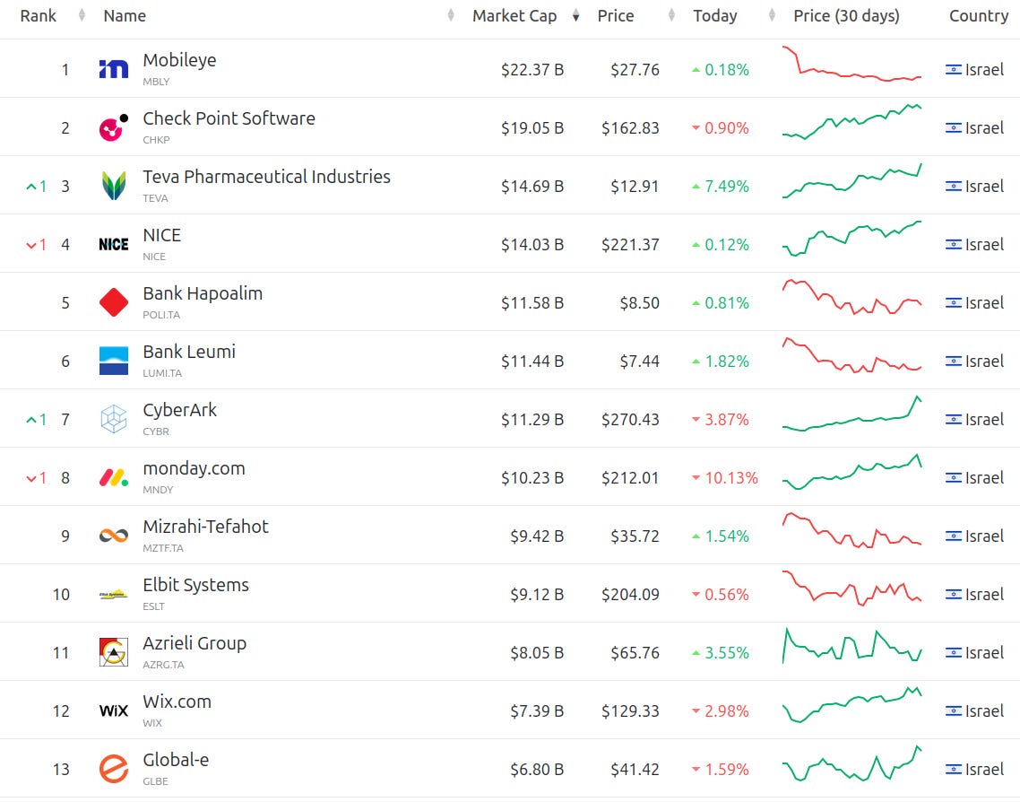Click the Bank Leumi blue logo
The image size is (1020, 802).
113,361
